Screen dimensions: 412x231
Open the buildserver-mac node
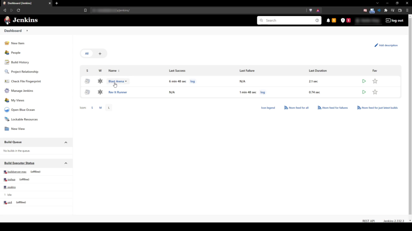point(17,172)
